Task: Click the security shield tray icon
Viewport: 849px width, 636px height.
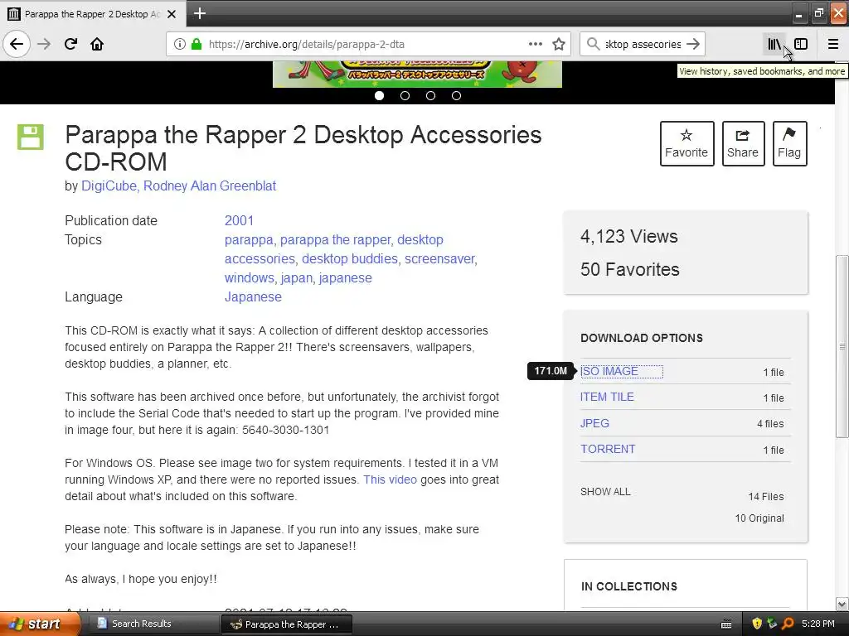Action: point(757,624)
